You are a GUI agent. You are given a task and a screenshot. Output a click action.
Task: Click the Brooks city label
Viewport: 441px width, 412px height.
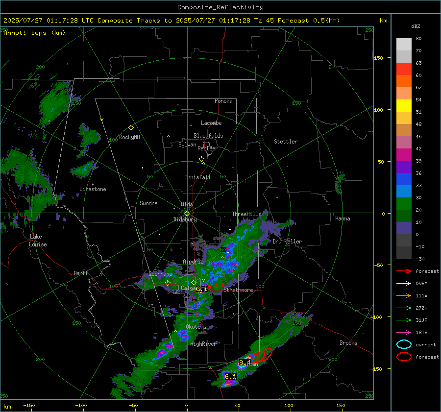pyautogui.click(x=348, y=343)
